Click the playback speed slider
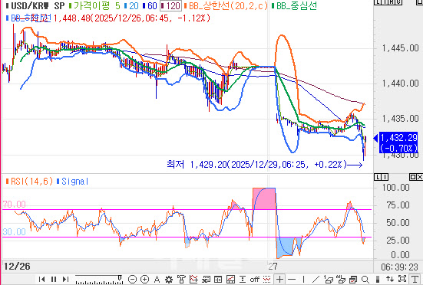423x285 pixels. click(99, 280)
